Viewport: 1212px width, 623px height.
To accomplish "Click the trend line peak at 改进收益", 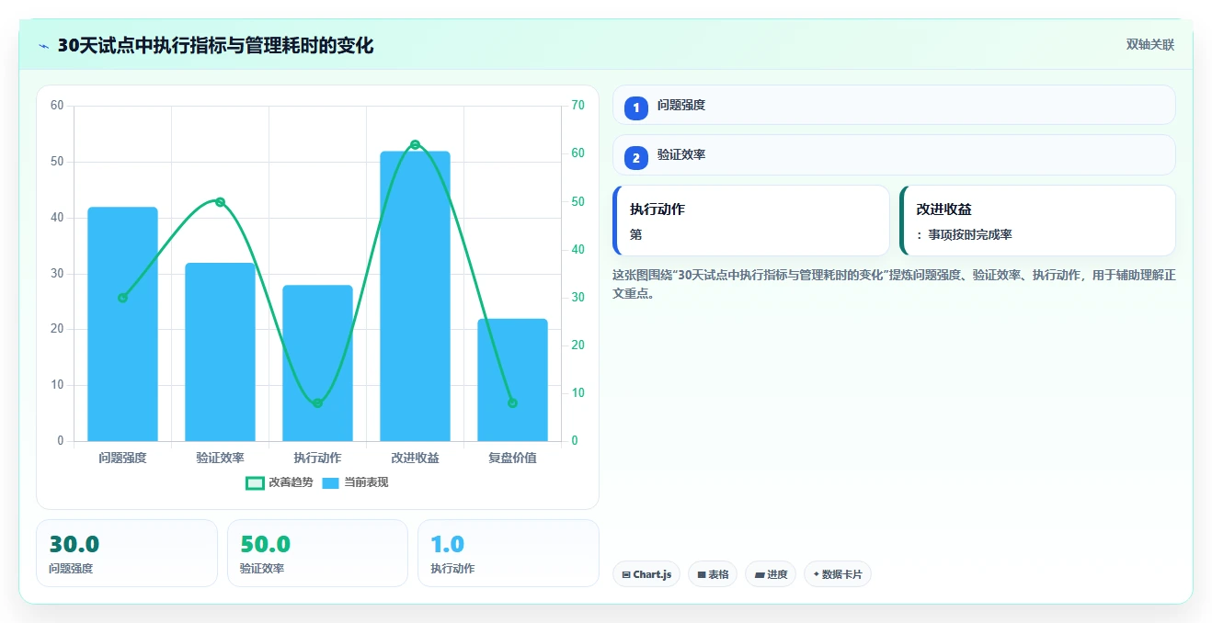I will [415, 144].
